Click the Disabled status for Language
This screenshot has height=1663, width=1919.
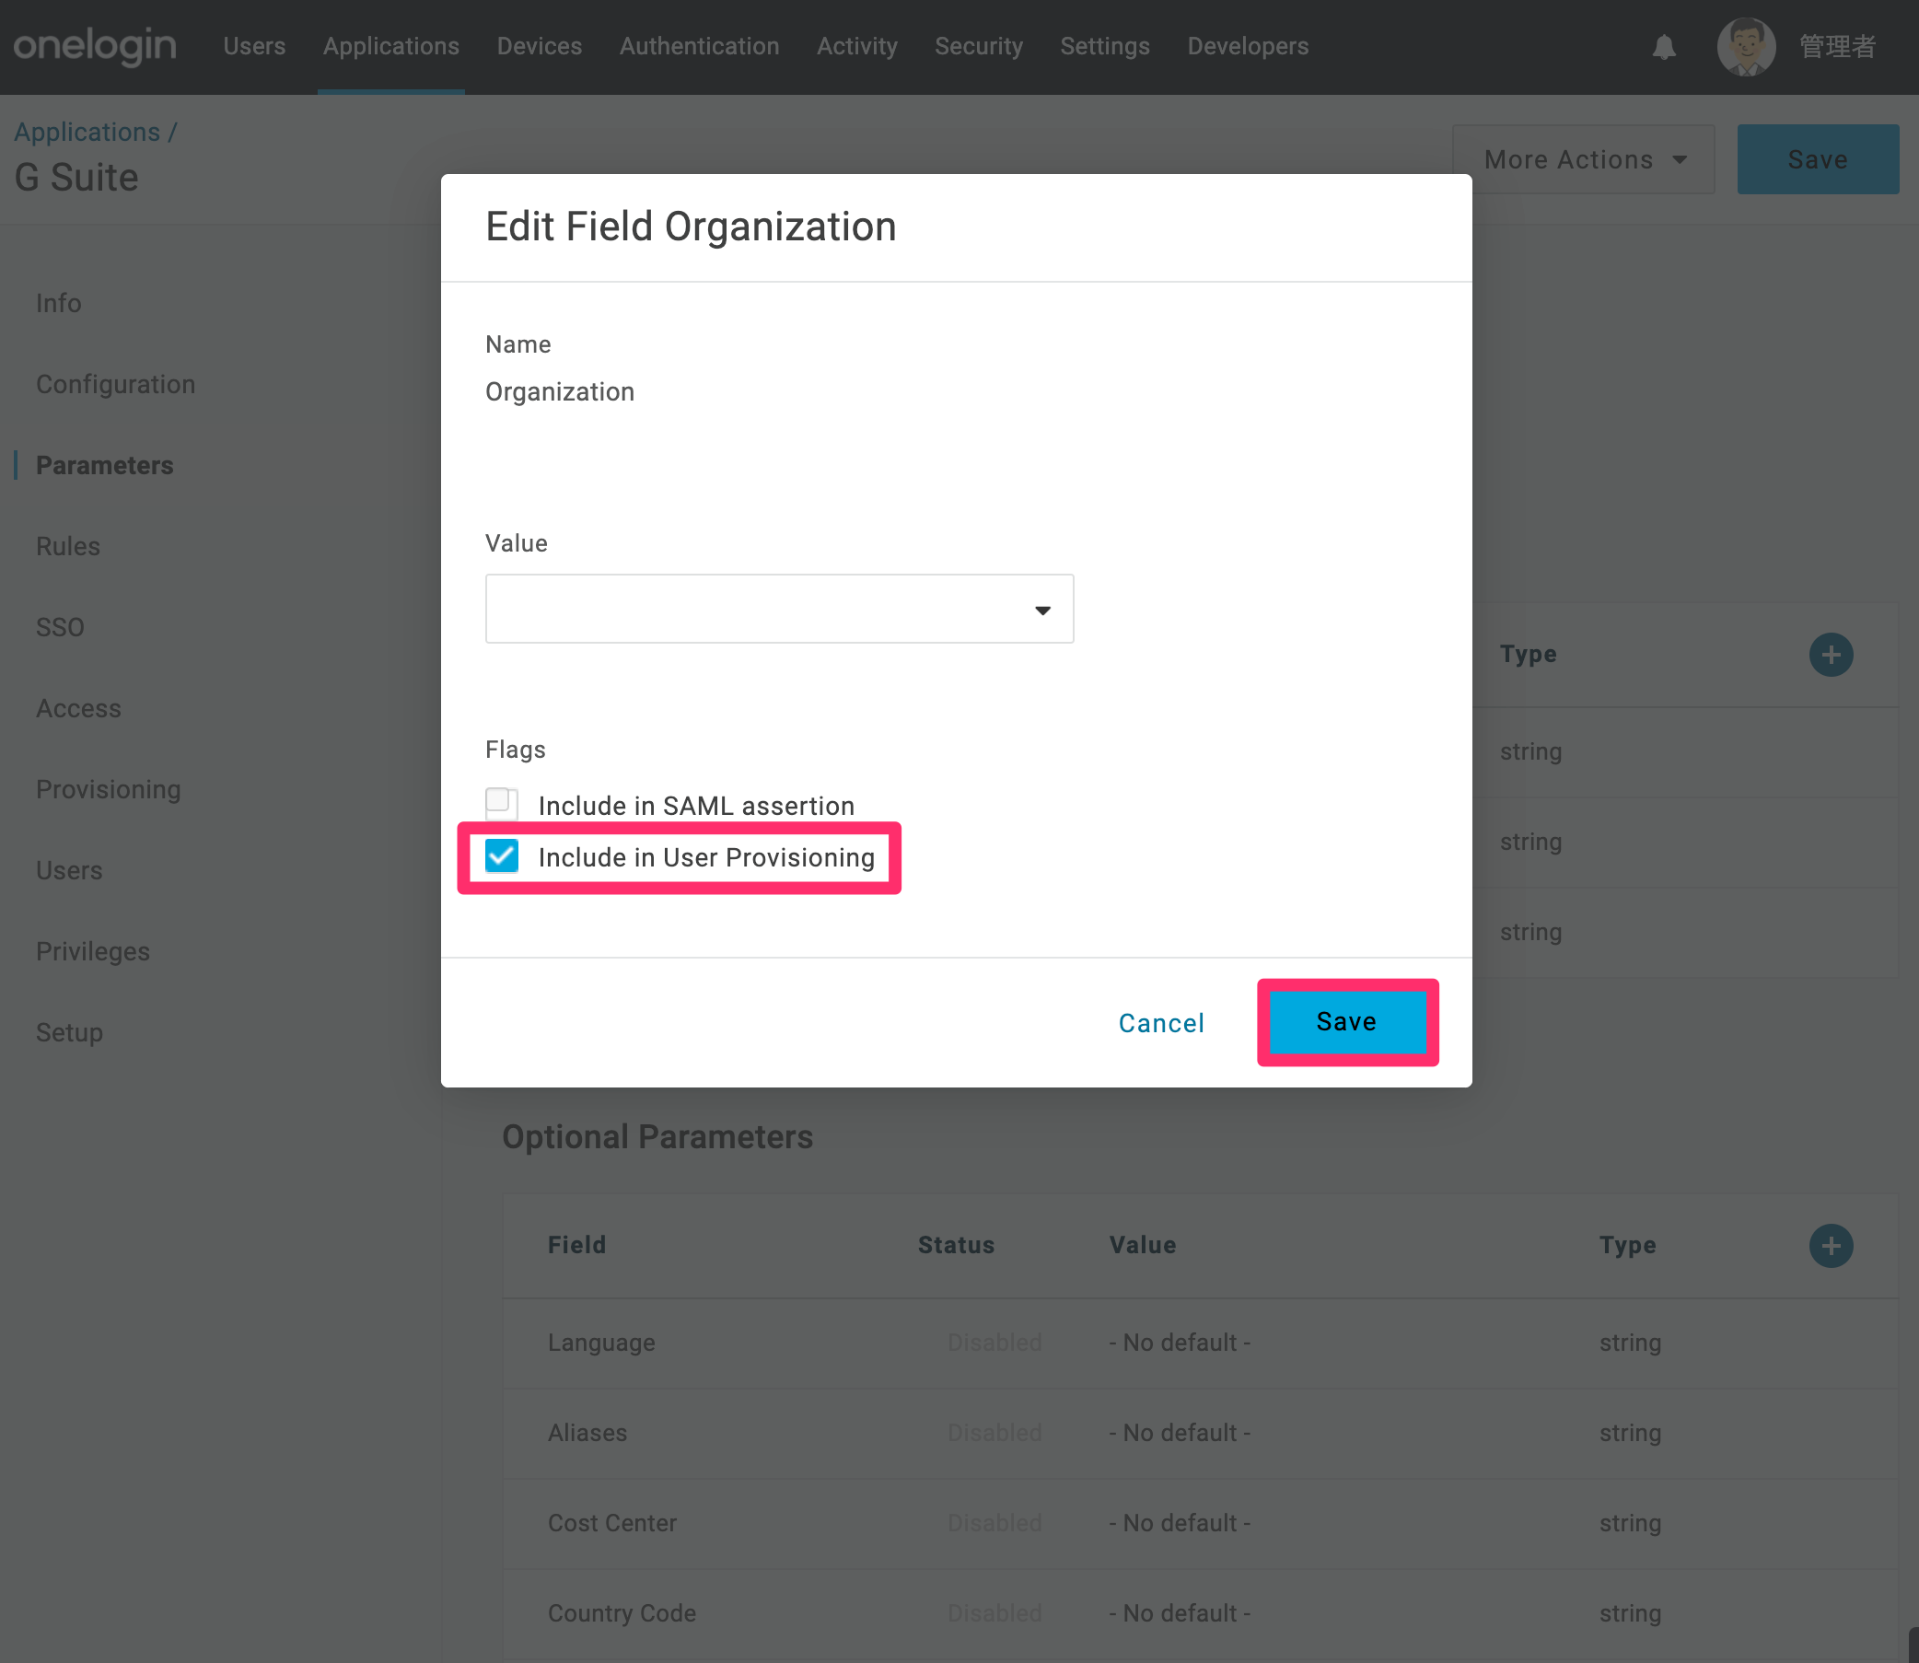994,1342
